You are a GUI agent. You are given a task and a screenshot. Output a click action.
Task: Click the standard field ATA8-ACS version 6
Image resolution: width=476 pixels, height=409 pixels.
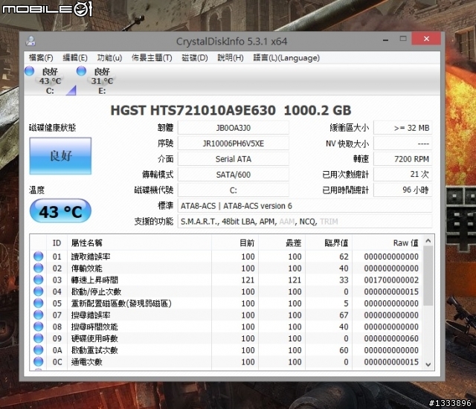pos(305,206)
